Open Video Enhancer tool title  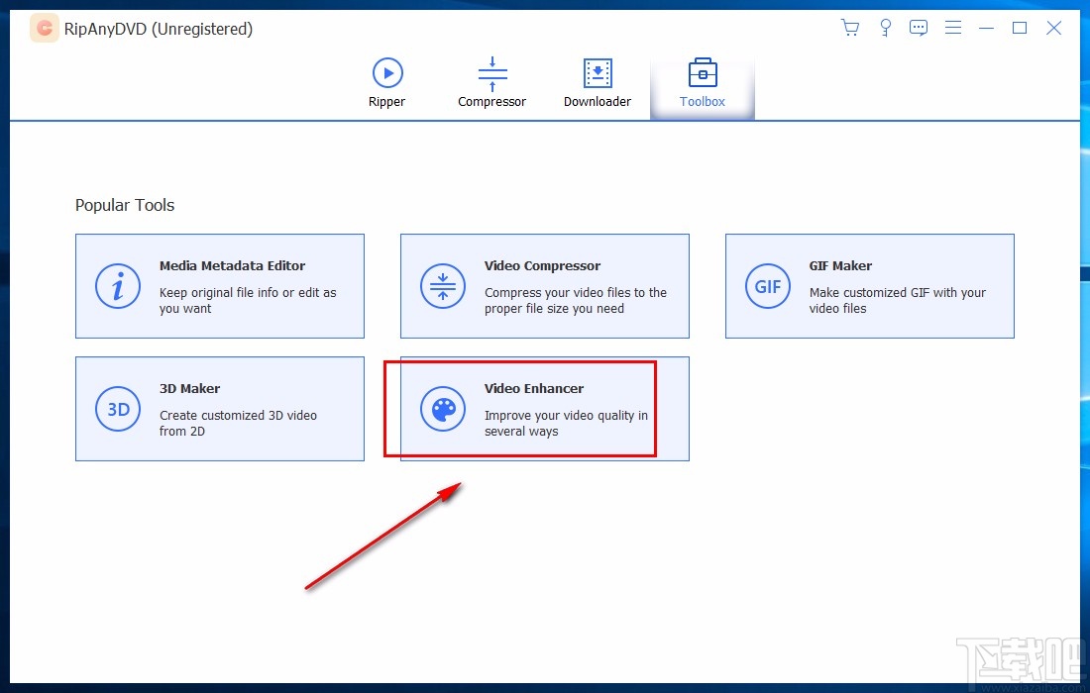[534, 389]
